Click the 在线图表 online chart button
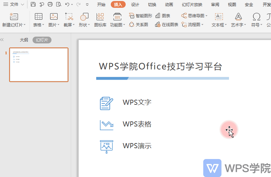This screenshot has width=271, height=177. coord(167,24)
